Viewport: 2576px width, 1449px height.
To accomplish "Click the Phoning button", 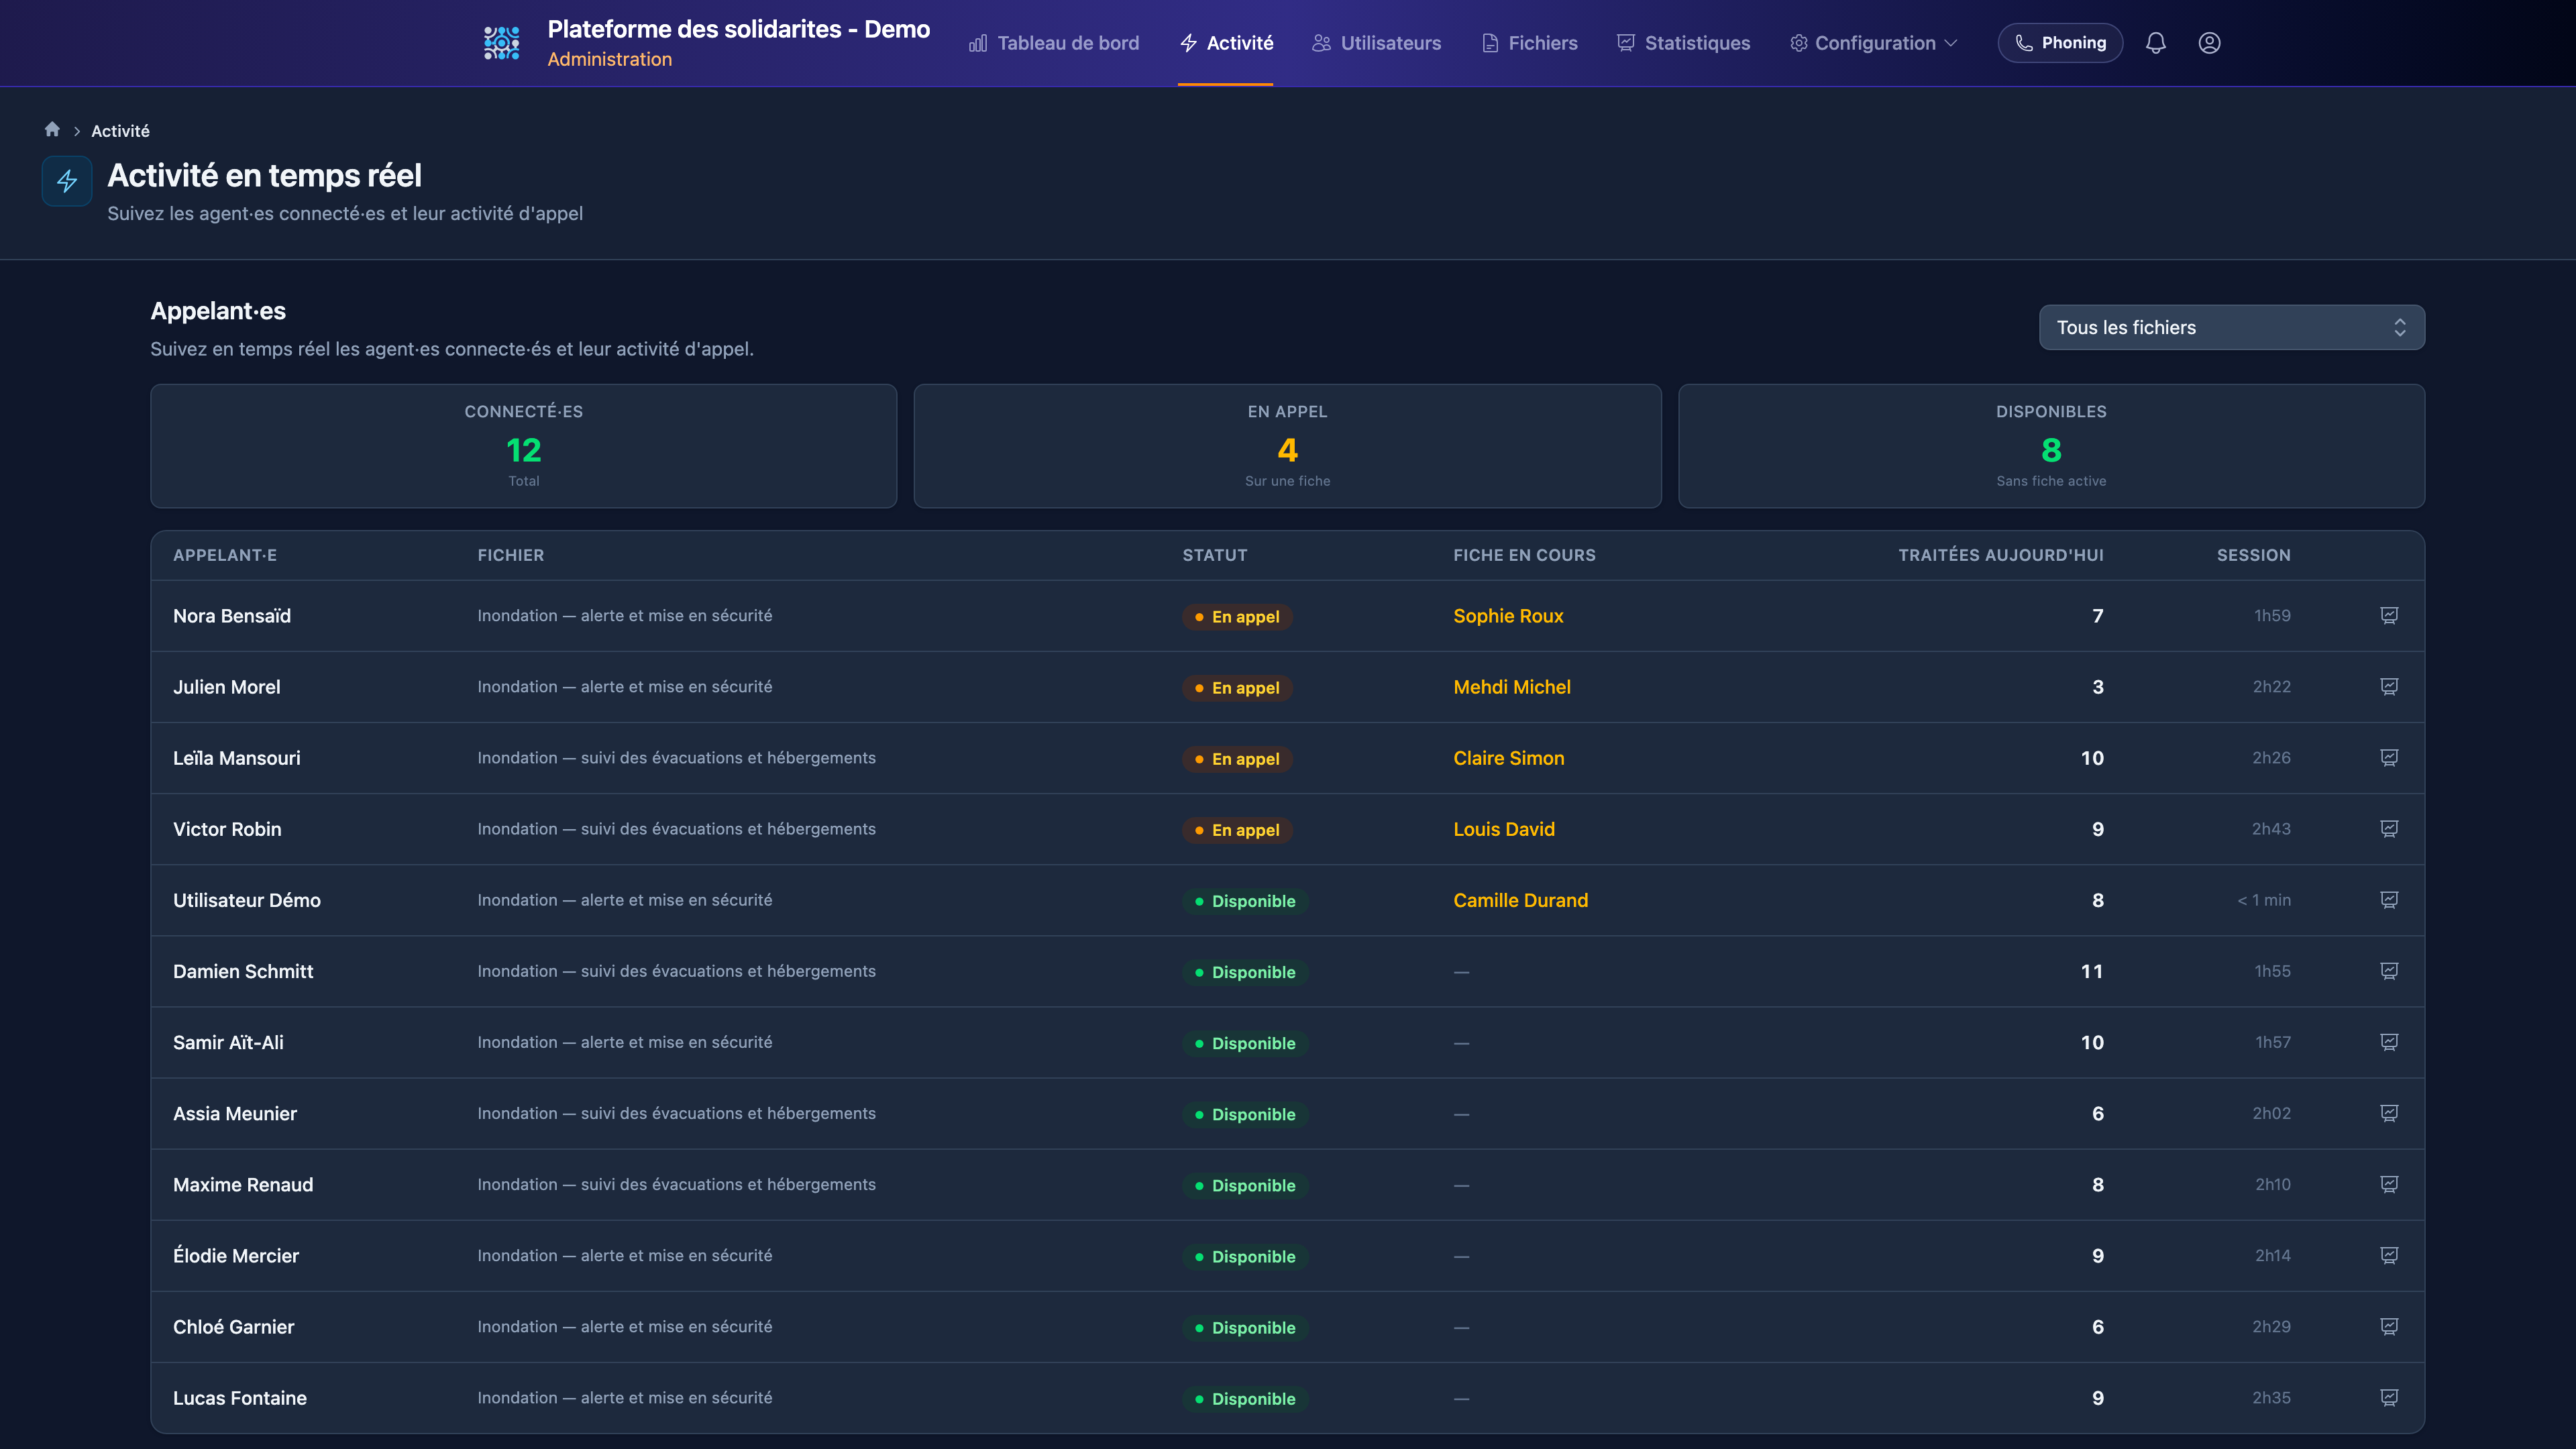I will point(2060,43).
